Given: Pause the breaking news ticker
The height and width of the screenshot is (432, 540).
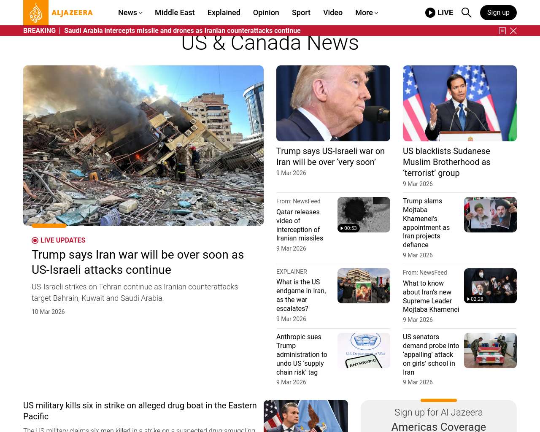Looking at the screenshot, I should [502, 31].
